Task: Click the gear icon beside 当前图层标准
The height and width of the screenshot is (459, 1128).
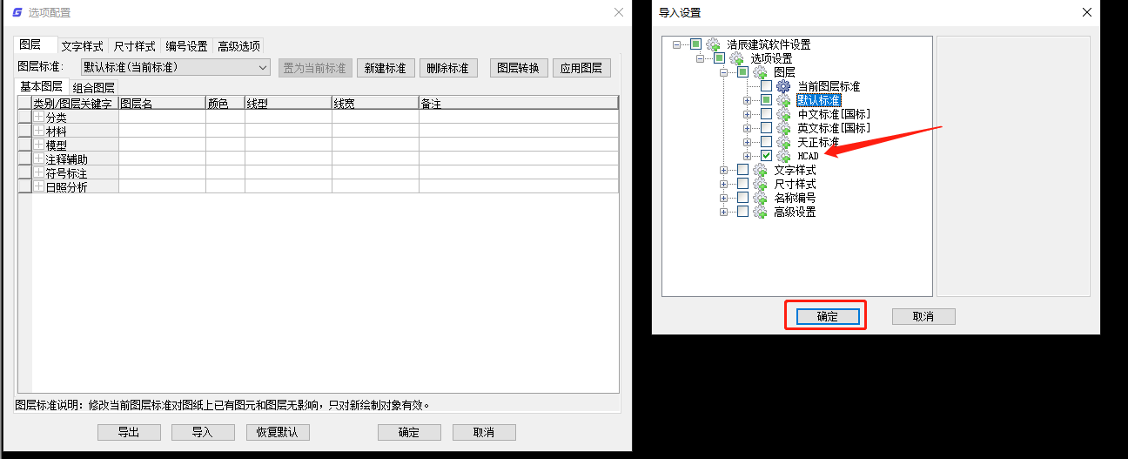Action: pos(783,86)
